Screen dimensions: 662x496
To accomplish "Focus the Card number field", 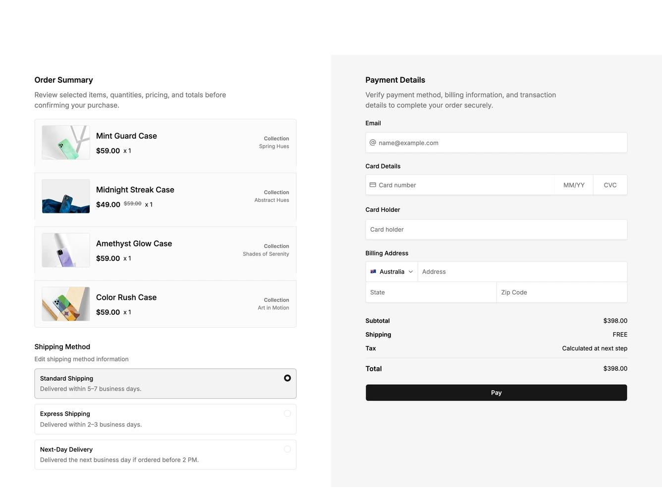I will coord(460,185).
